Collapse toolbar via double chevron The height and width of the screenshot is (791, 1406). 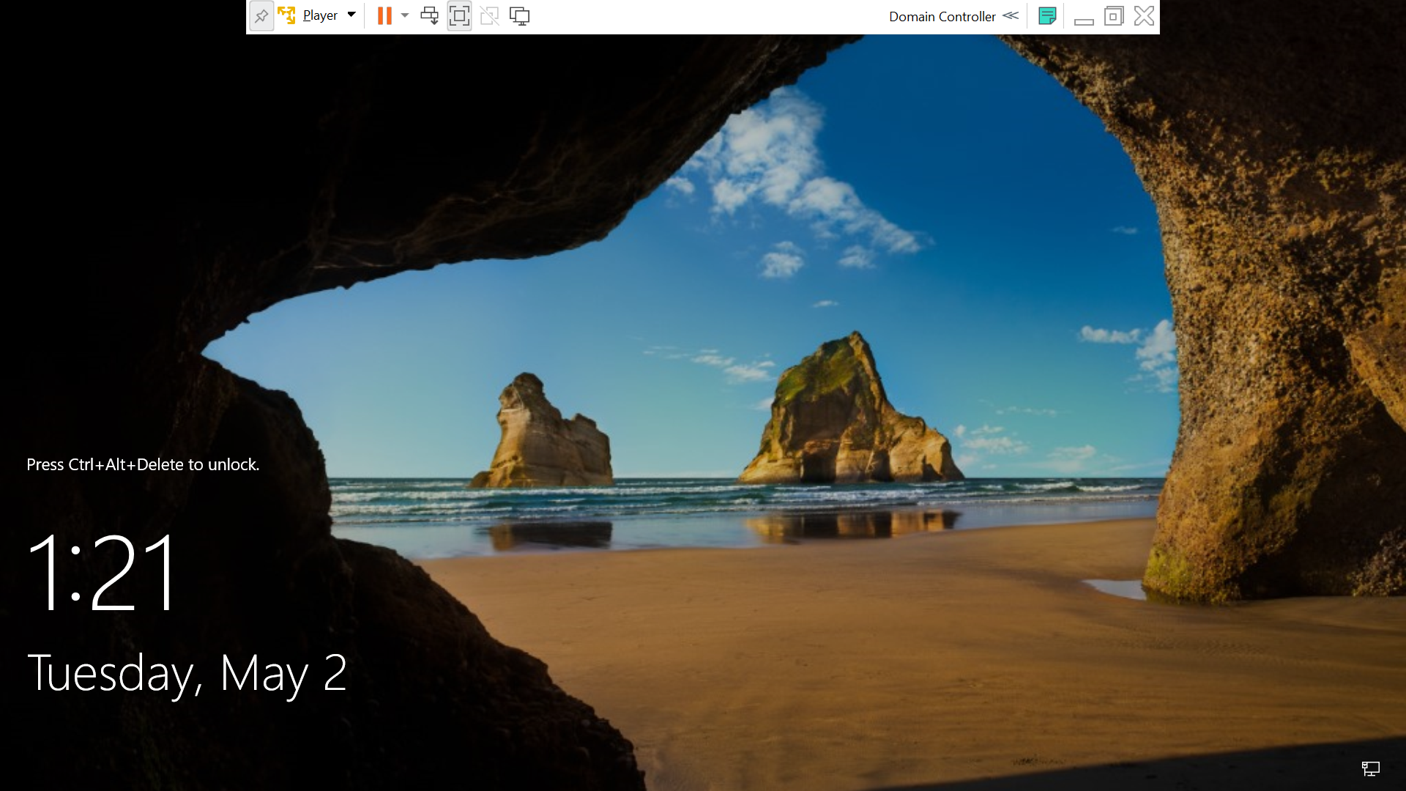[1011, 15]
